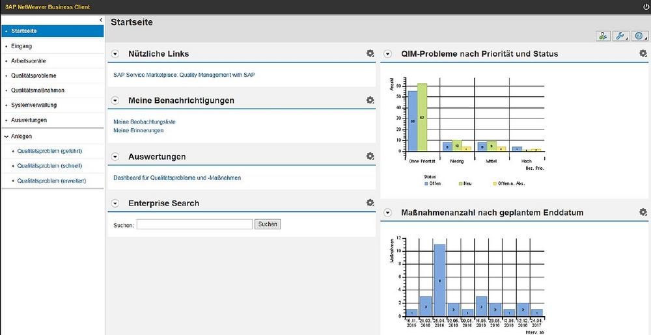Open gear options of Maßnahmenanzahl chart
Image resolution: width=651 pixels, height=335 pixels.
tap(643, 212)
